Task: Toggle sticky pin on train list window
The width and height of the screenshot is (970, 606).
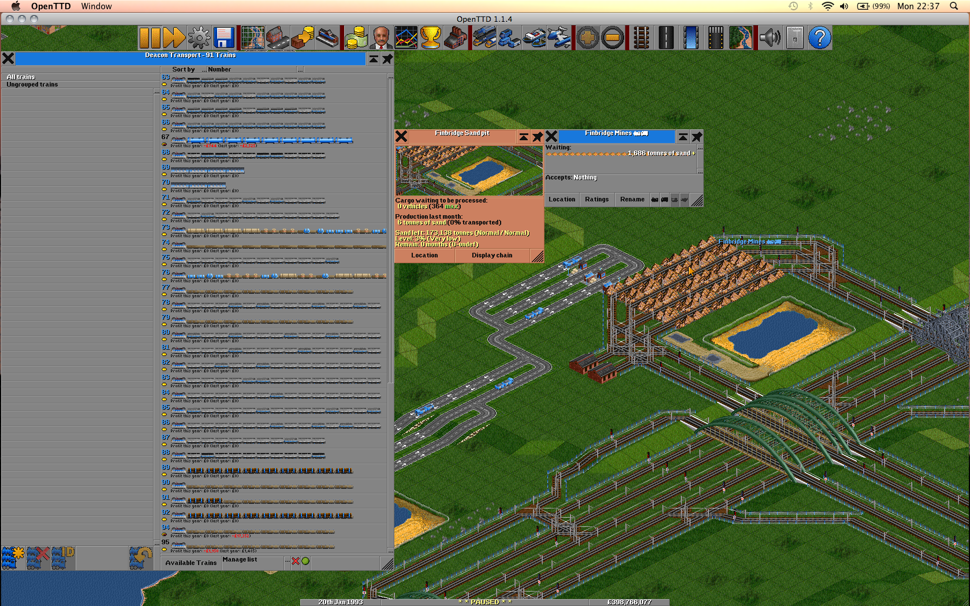Action: 387,59
